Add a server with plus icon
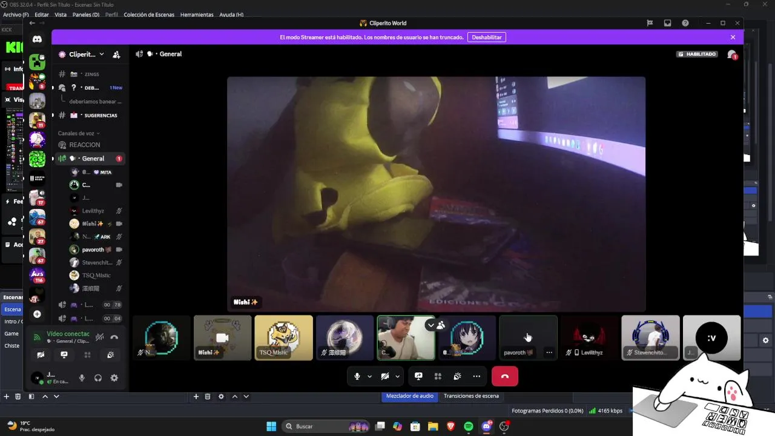Viewport: 775px width, 436px height. (x=37, y=314)
